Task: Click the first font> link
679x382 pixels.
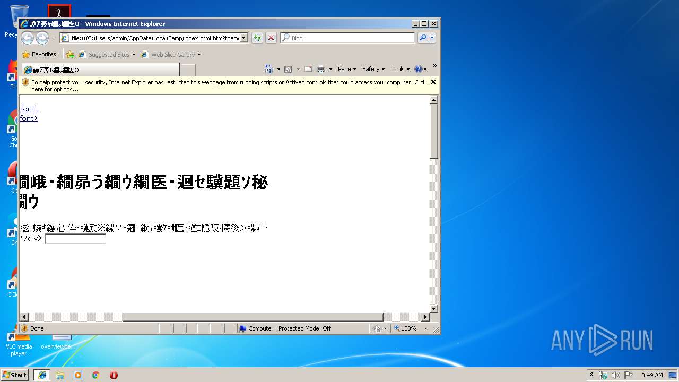Action: click(29, 109)
